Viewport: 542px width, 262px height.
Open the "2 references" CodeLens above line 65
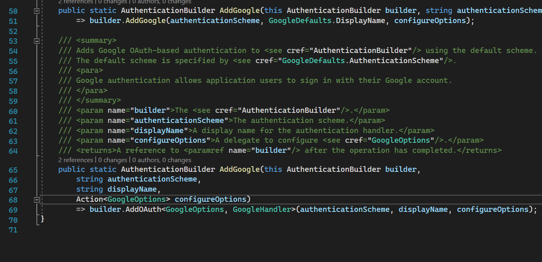pyautogui.click(x=76, y=160)
